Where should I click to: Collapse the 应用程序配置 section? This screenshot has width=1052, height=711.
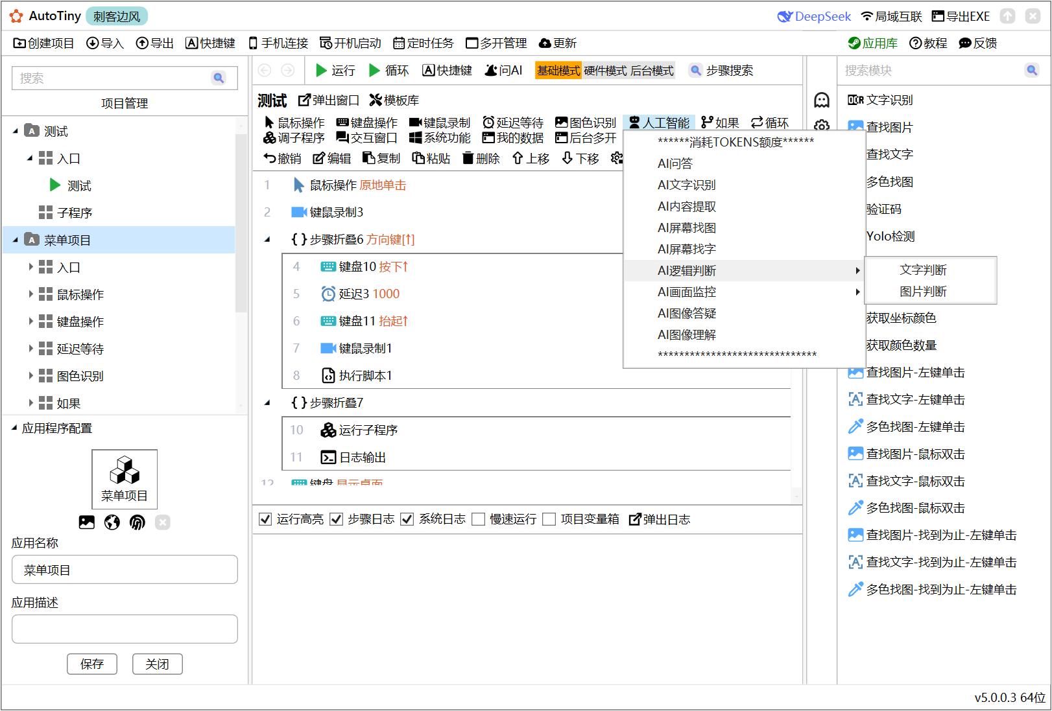pyautogui.click(x=14, y=428)
